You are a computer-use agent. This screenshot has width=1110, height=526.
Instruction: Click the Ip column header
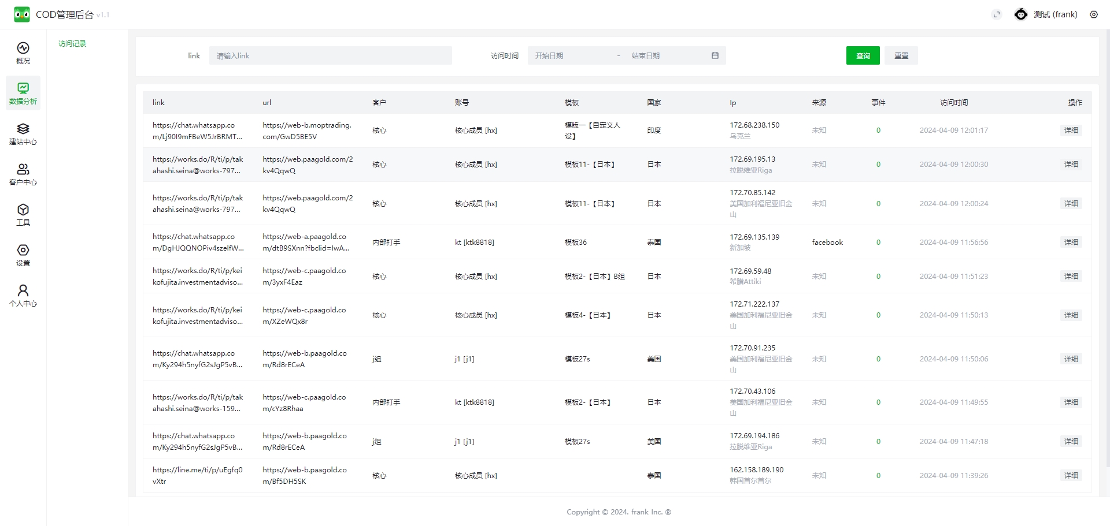coord(732,103)
